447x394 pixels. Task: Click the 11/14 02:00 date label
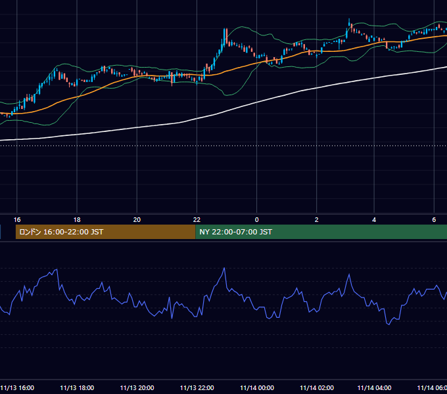(x=317, y=387)
